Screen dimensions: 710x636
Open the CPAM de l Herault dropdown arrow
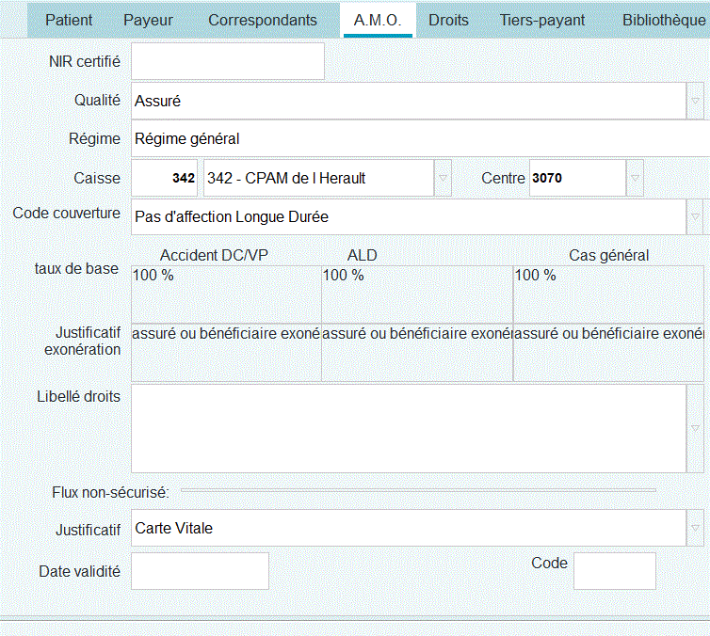coord(442,178)
